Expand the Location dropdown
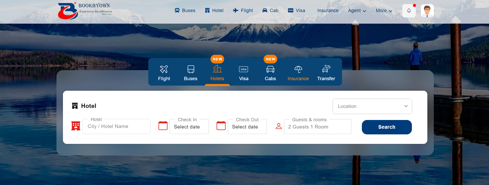The width and height of the screenshot is (489, 185). [x=372, y=106]
